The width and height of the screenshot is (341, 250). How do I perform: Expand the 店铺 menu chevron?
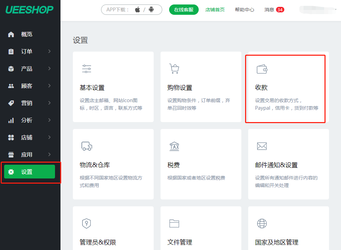[49, 137]
